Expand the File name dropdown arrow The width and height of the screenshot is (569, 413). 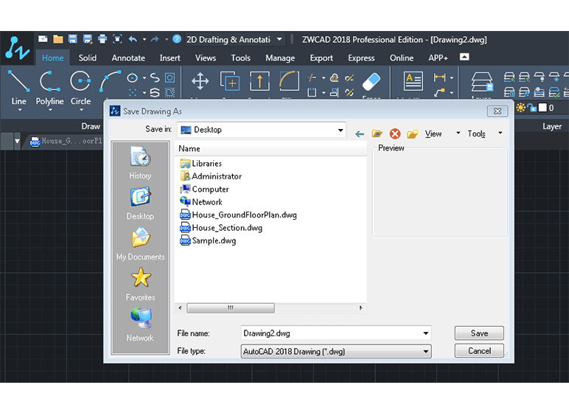click(426, 333)
